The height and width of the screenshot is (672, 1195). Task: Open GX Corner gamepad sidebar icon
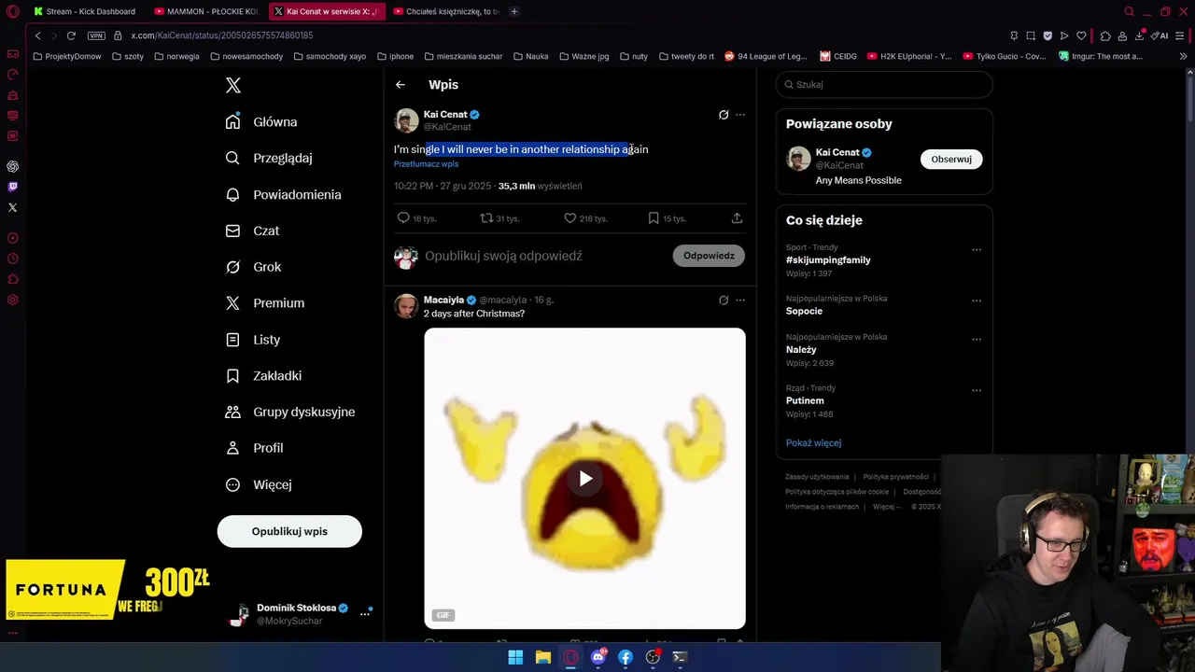(x=12, y=54)
